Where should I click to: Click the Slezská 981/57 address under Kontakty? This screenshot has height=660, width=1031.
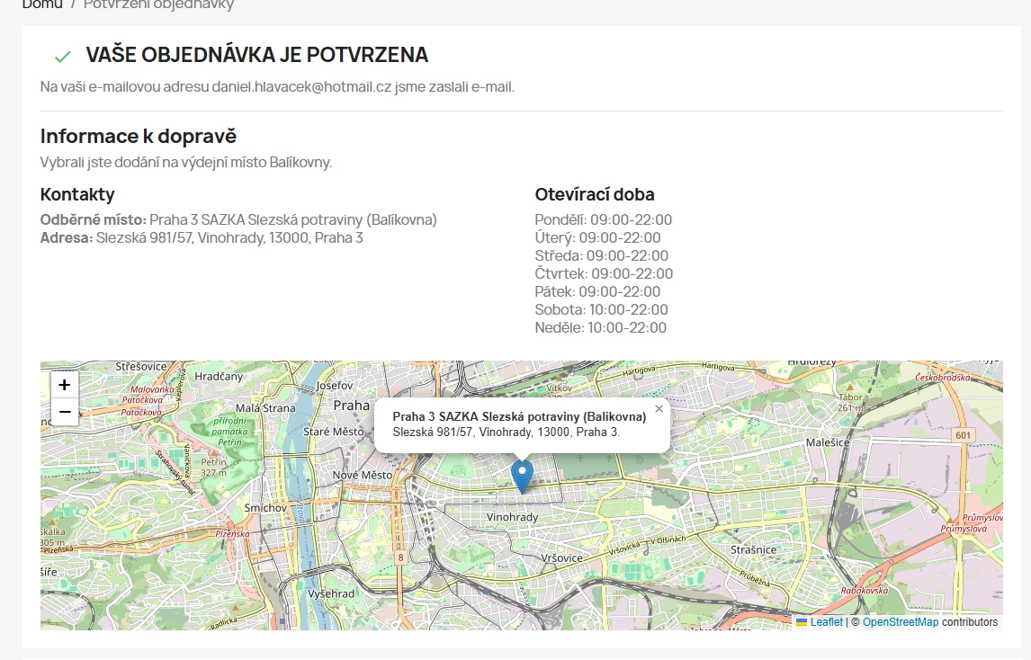(x=229, y=238)
